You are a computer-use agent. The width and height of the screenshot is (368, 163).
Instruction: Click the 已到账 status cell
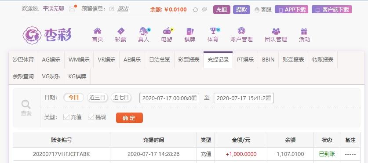click(x=327, y=154)
